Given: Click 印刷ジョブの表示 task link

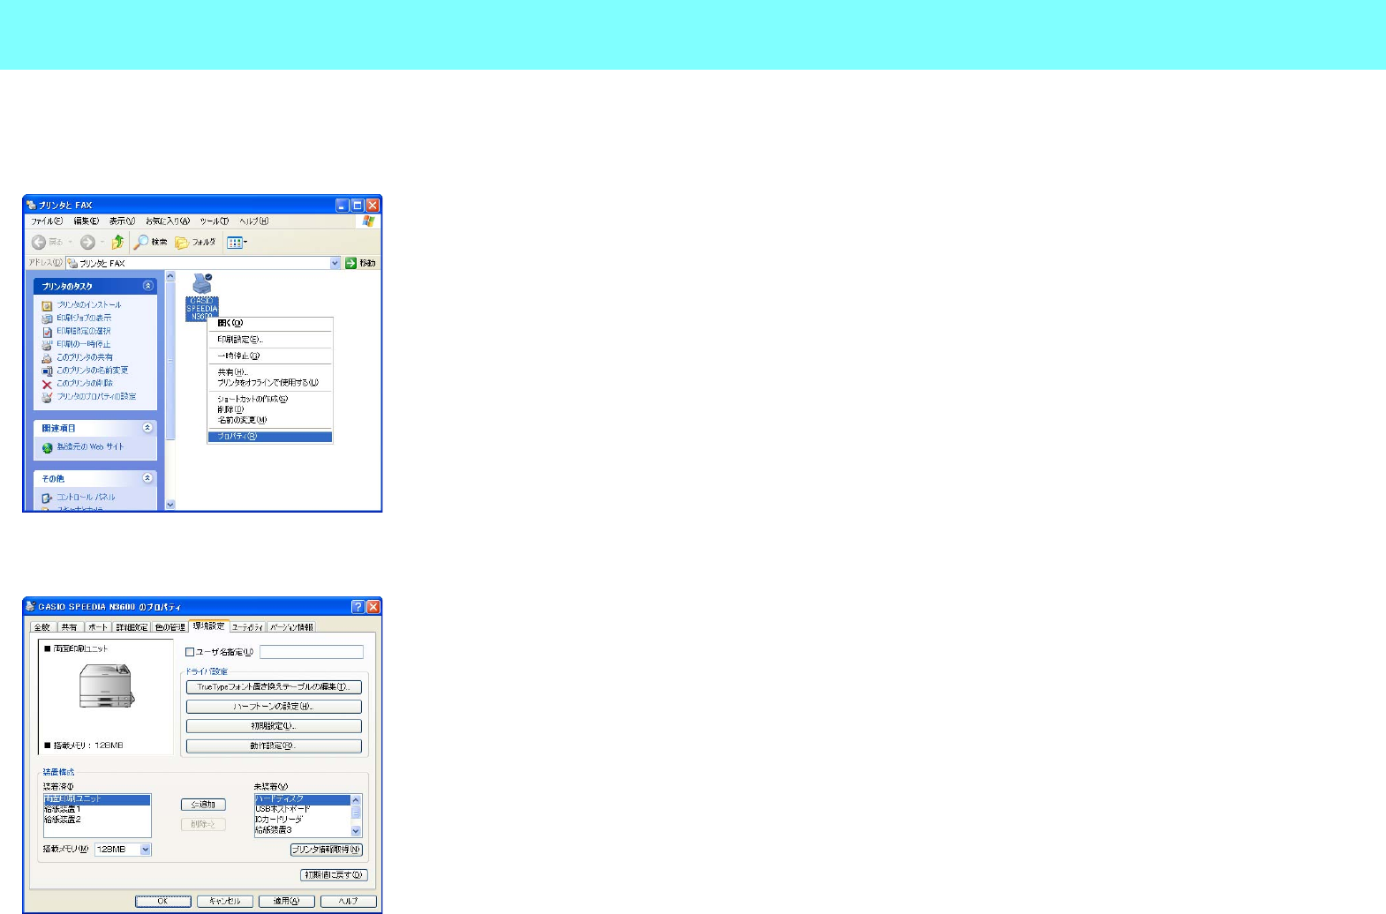Looking at the screenshot, I should click(84, 318).
